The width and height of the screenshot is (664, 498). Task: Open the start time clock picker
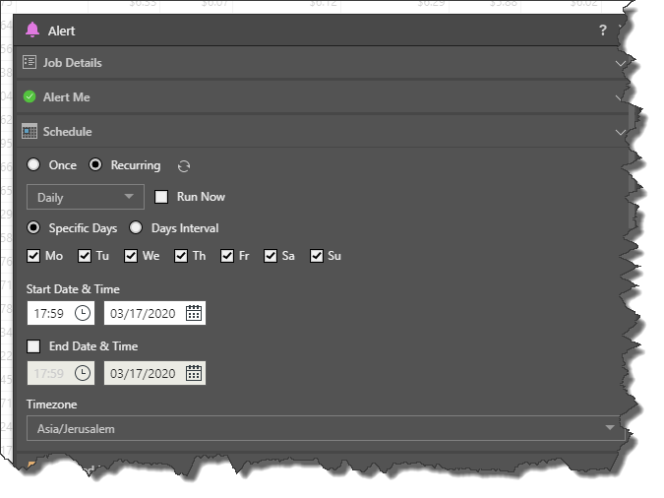(83, 313)
